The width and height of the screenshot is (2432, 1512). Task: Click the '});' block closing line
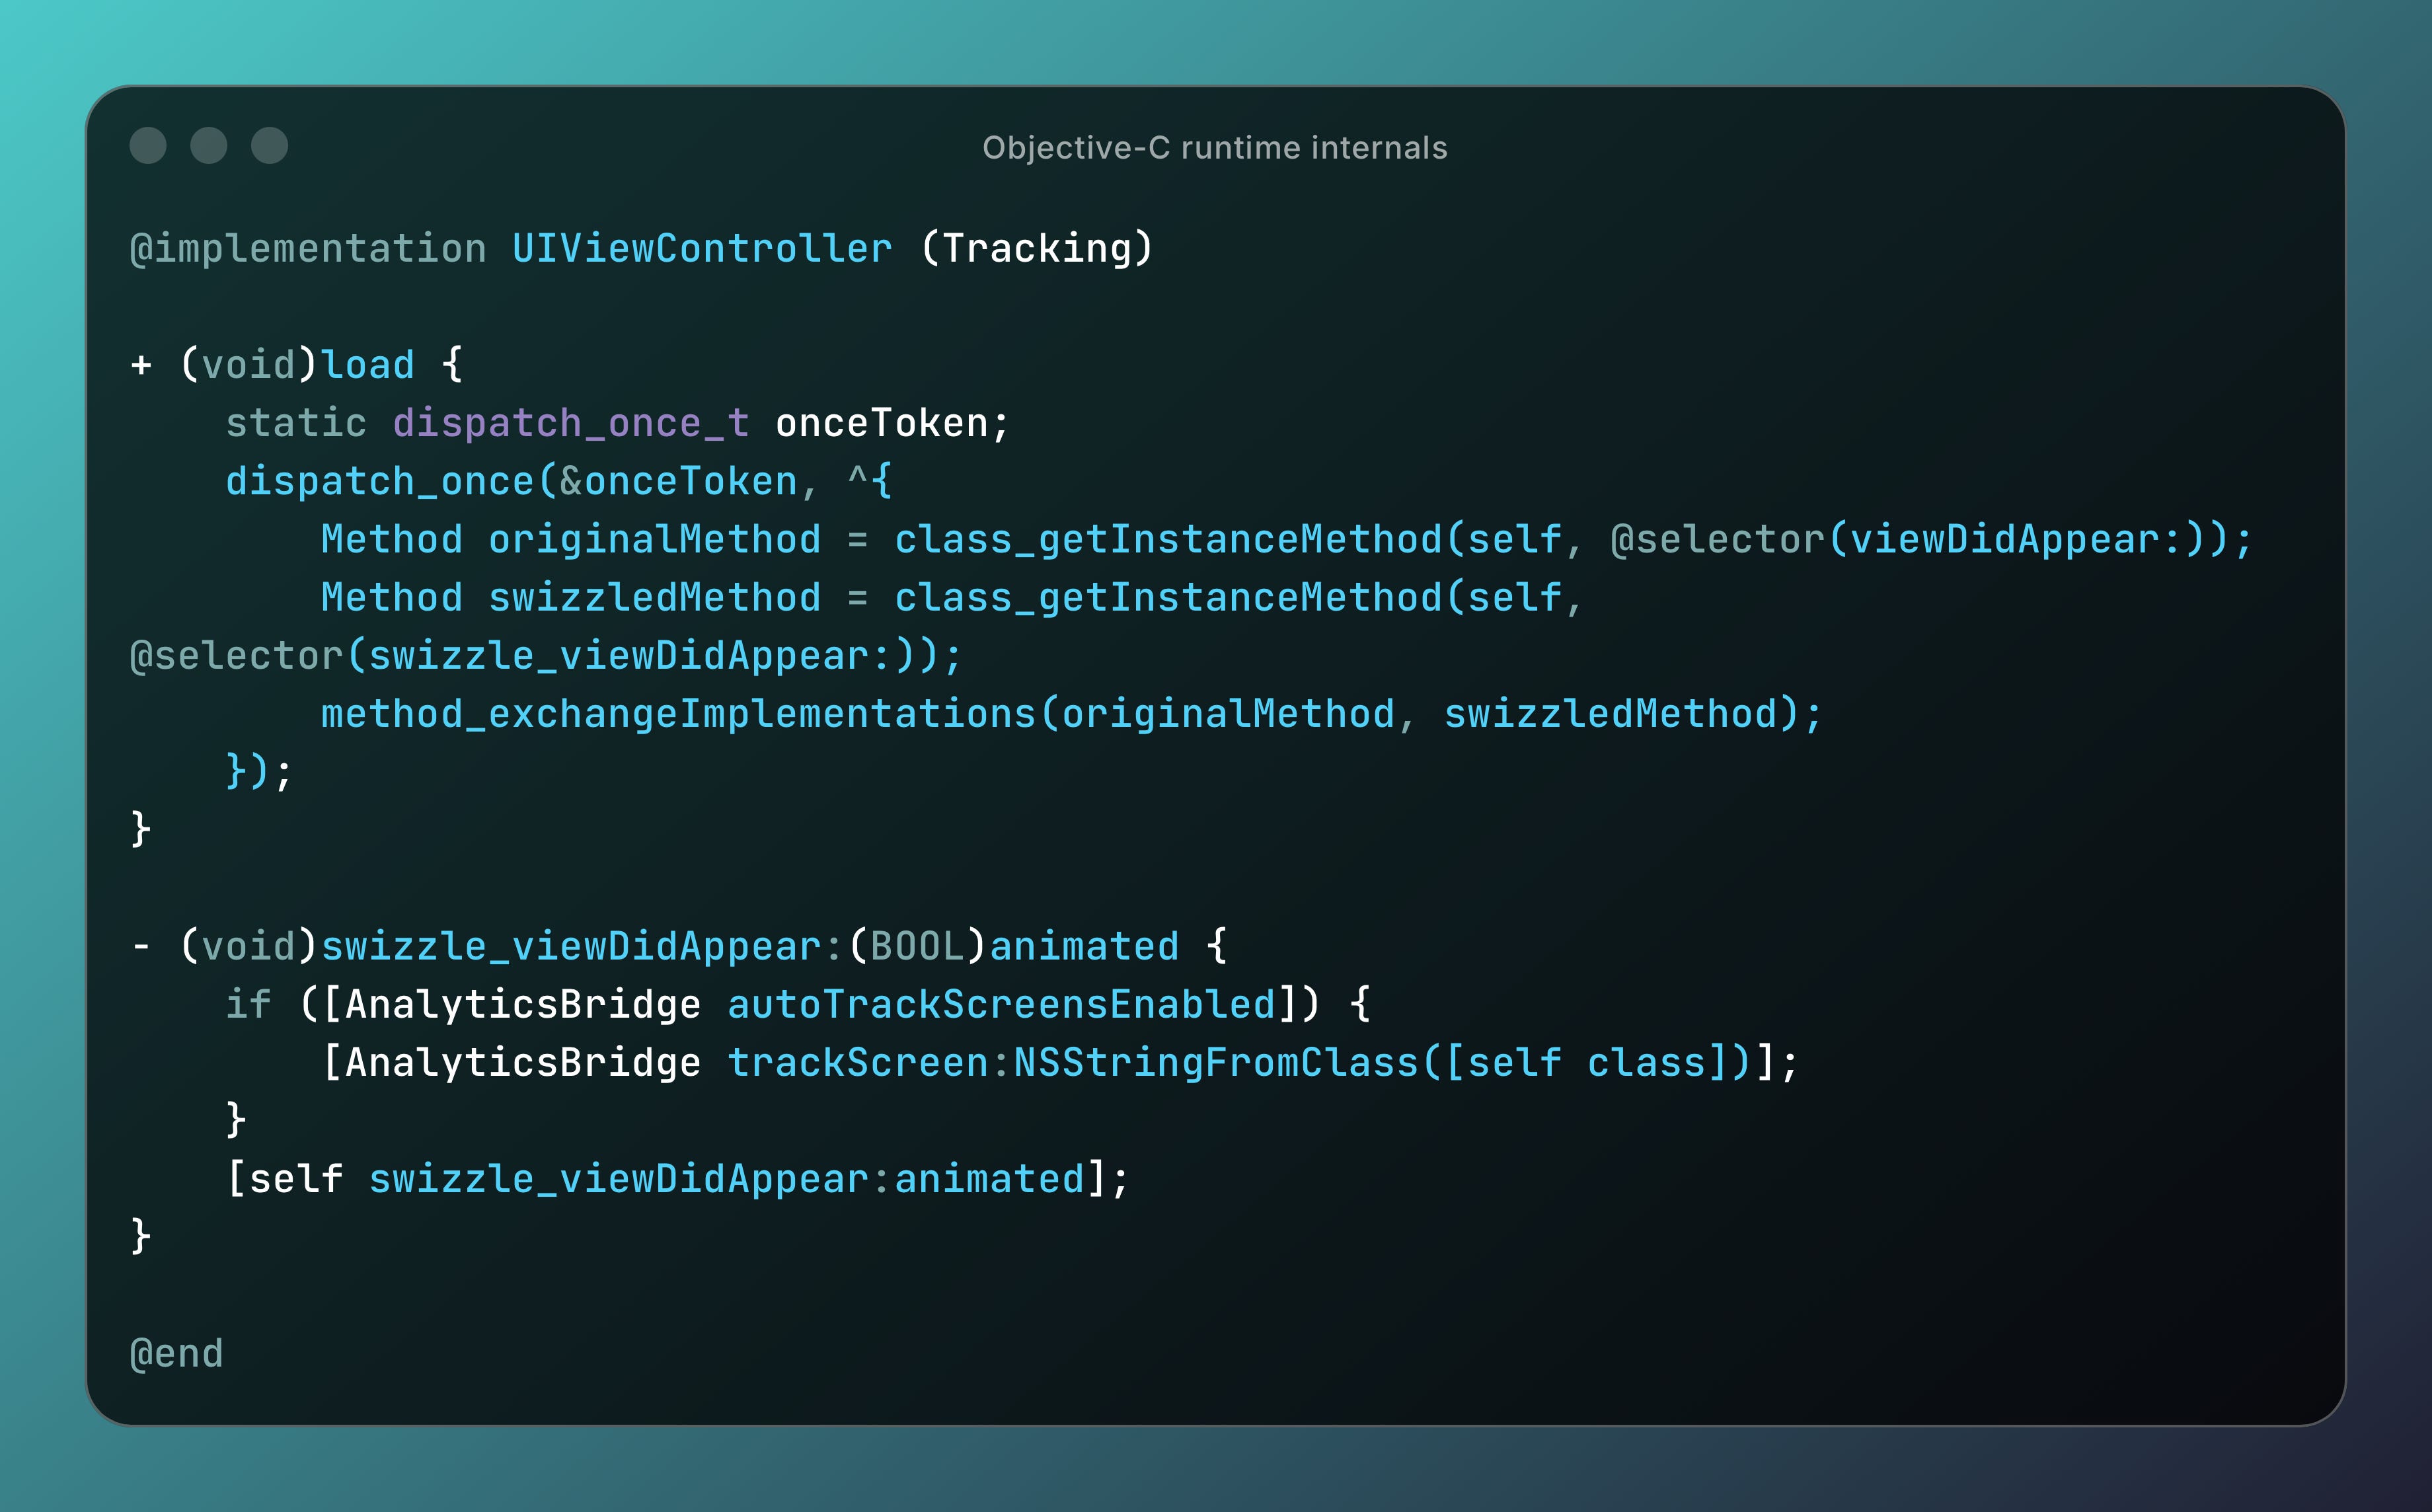tap(259, 771)
